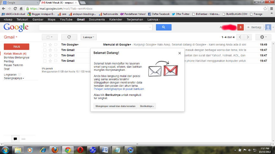Click the Windows Start button
The width and height of the screenshot is (275, 154).
pyautogui.click(x=5, y=150)
